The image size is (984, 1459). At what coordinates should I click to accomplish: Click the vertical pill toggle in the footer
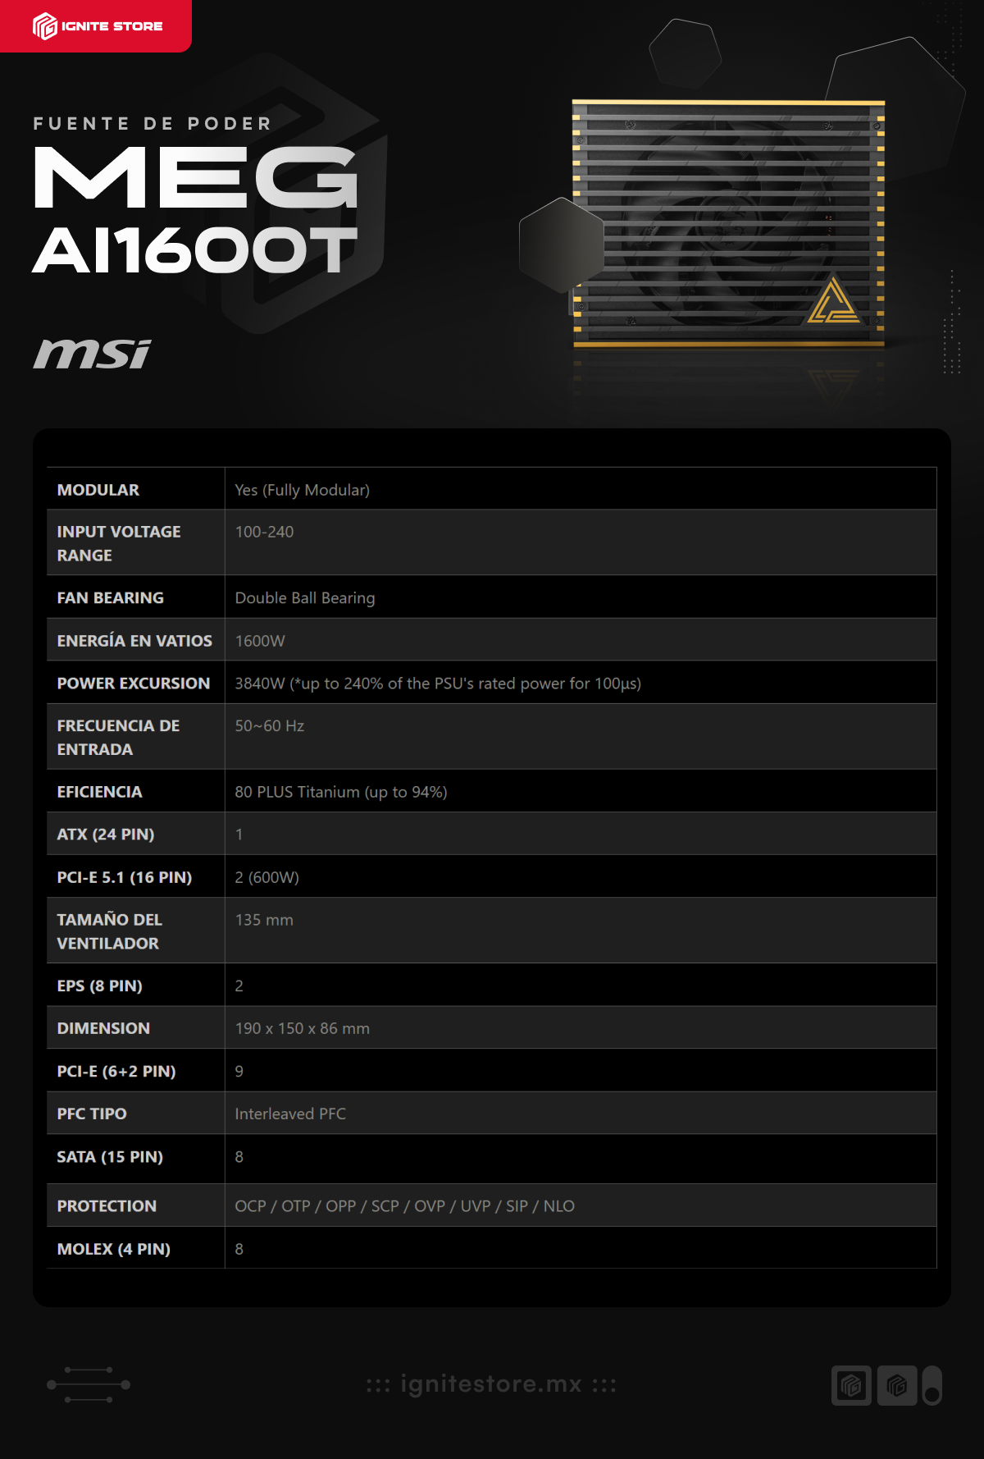click(x=932, y=1385)
